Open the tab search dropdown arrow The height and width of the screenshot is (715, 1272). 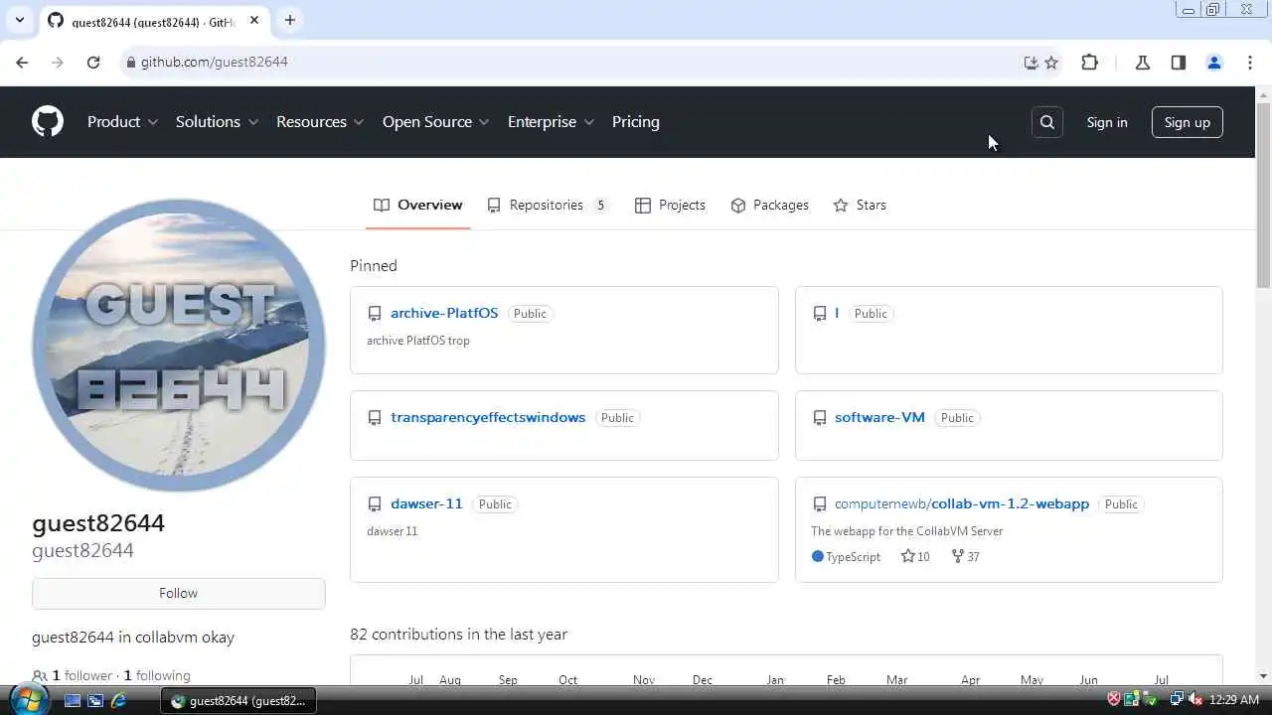[19, 20]
